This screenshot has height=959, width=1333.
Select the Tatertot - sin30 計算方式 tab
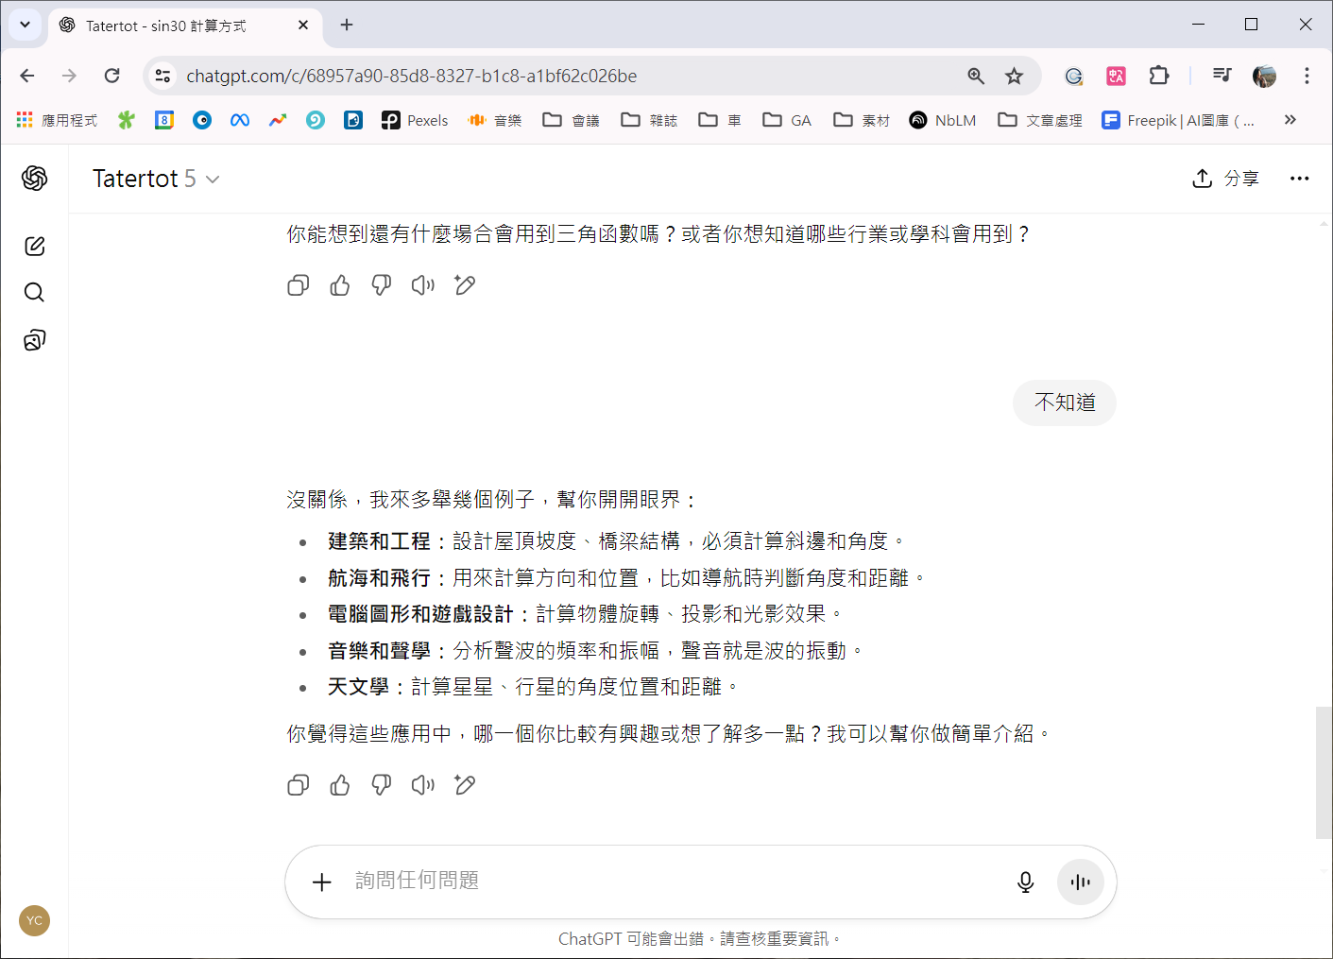tap(183, 26)
